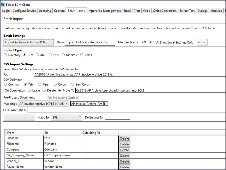Edit the mapping name text field
Viewport: 226px width, 170px height.
coord(89,104)
